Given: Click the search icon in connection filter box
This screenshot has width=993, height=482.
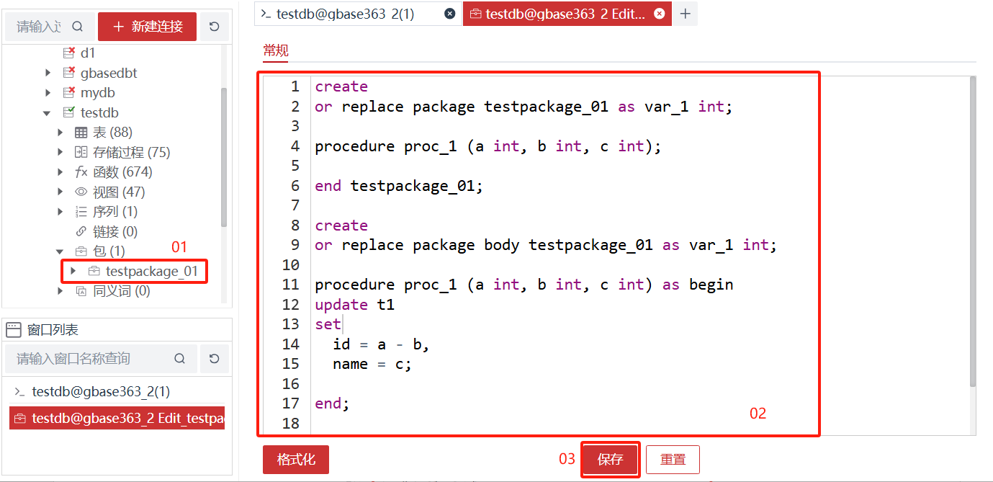Looking at the screenshot, I should click(x=78, y=27).
